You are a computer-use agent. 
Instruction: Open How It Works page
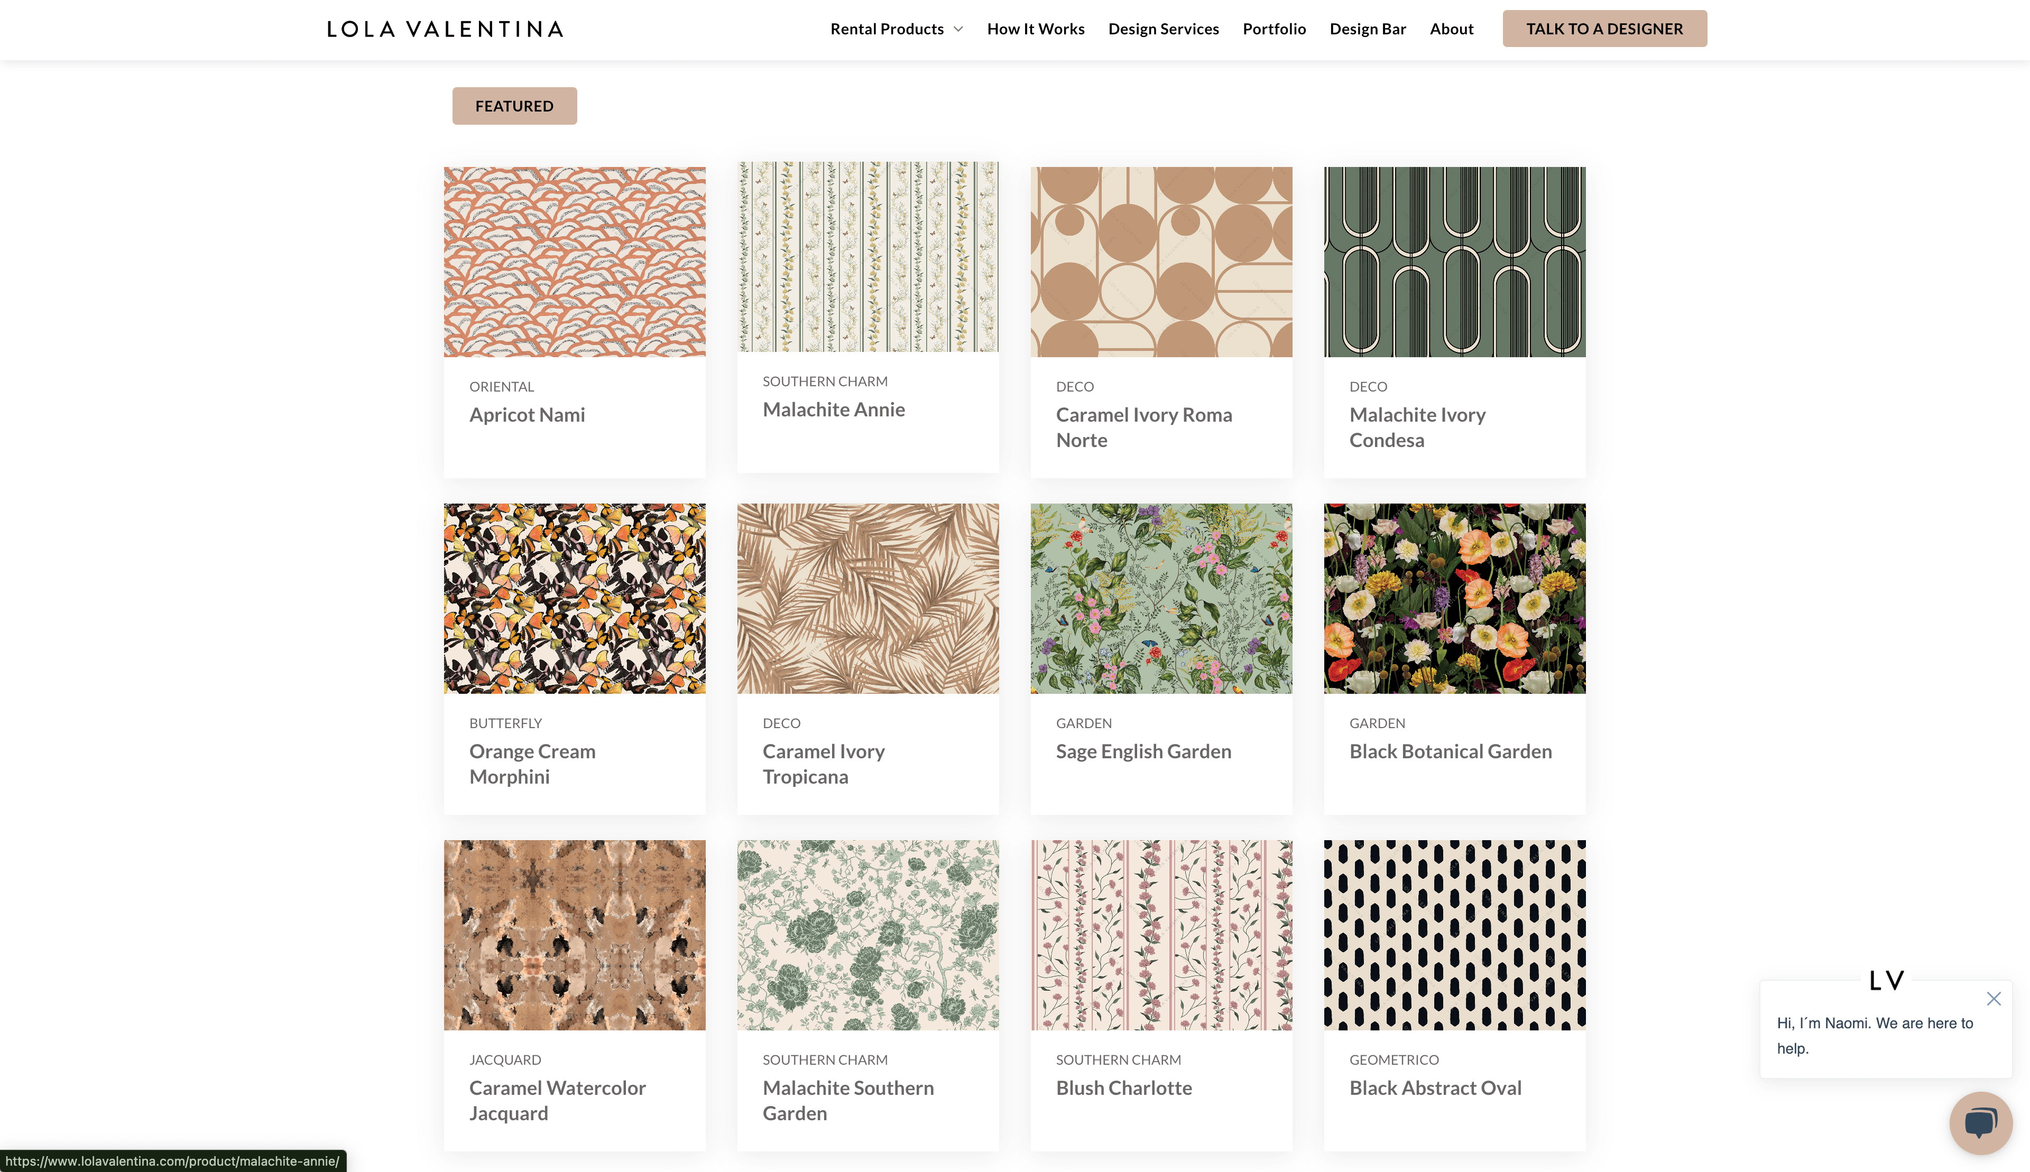click(1036, 29)
